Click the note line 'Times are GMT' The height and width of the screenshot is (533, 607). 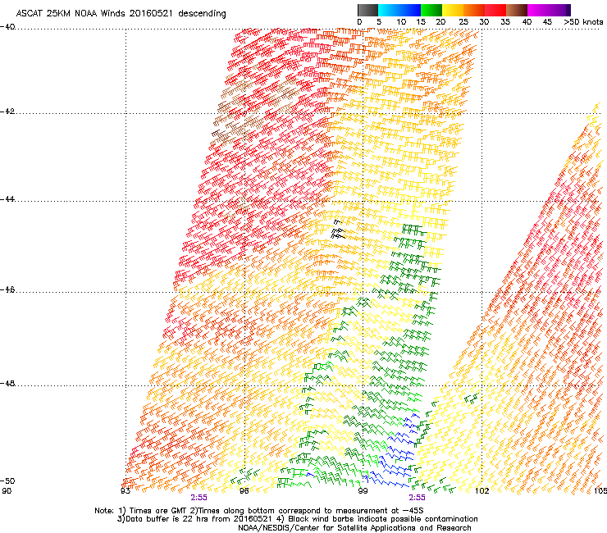(x=157, y=511)
